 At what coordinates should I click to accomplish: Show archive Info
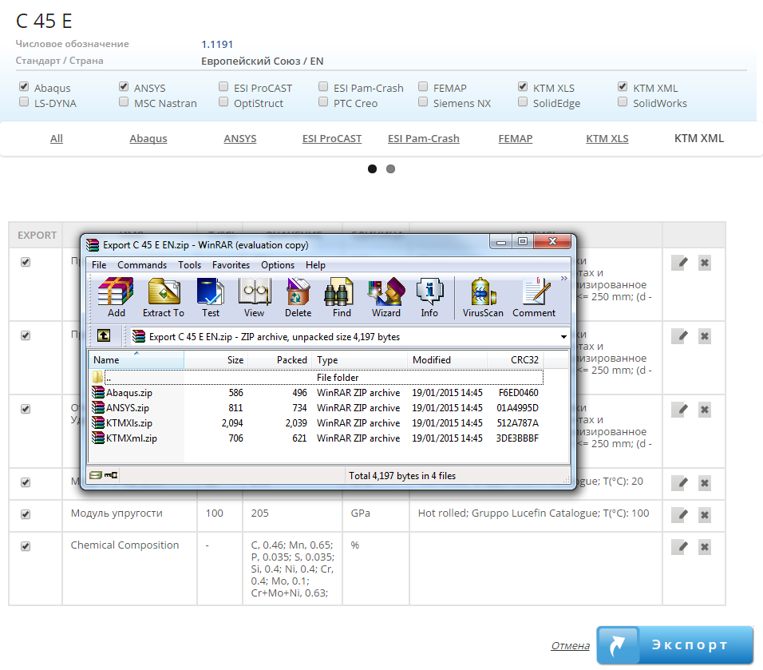pos(429,297)
